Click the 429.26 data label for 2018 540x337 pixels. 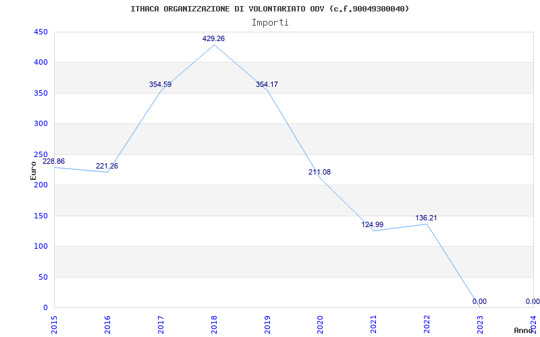coord(213,39)
